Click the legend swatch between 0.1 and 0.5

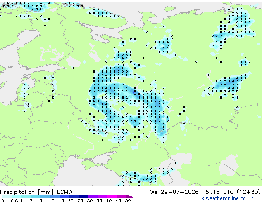pos(7,197)
